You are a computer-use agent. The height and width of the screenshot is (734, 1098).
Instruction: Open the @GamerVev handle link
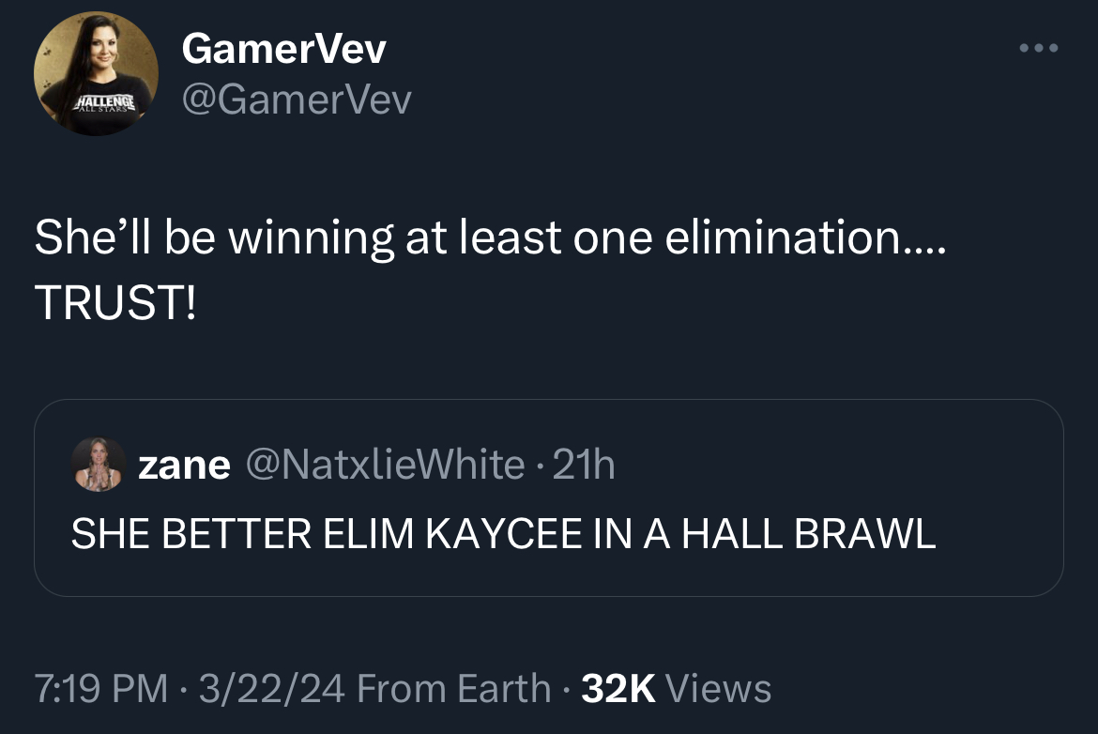coord(297,99)
